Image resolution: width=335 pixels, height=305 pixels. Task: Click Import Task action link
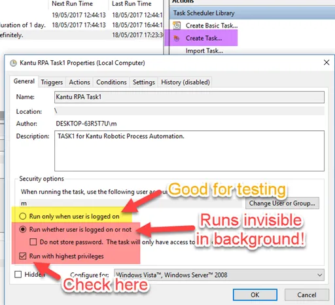click(204, 51)
